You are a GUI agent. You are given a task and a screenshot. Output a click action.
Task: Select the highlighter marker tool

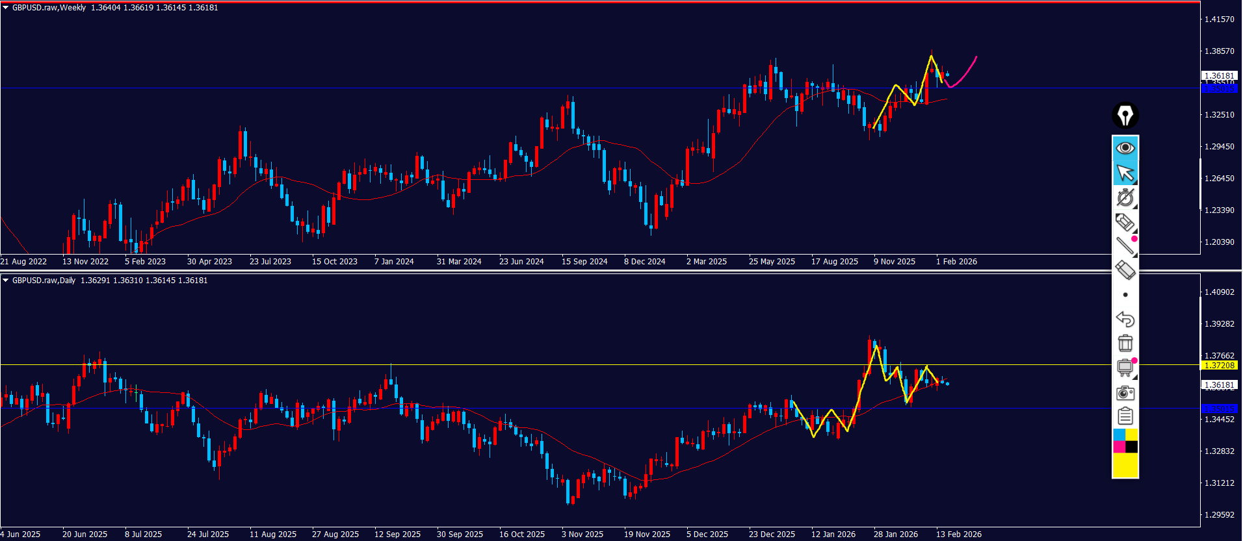click(1125, 222)
